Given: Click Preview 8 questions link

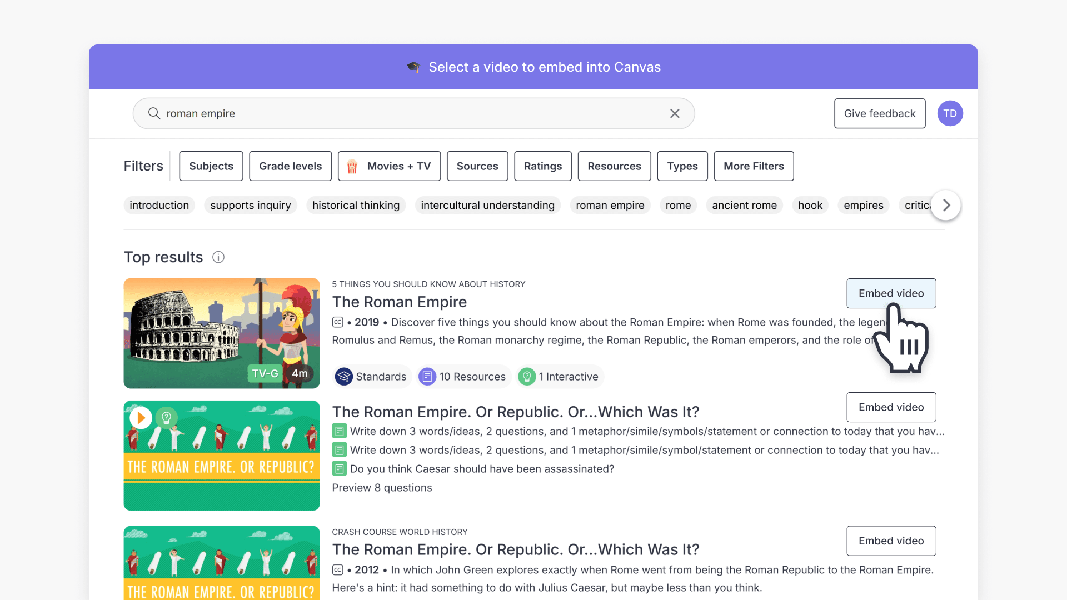Looking at the screenshot, I should [382, 488].
